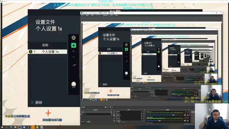Screen dimensions: 229x129
Task: Toggle lock icon of the third source
Action: (144, 115)
